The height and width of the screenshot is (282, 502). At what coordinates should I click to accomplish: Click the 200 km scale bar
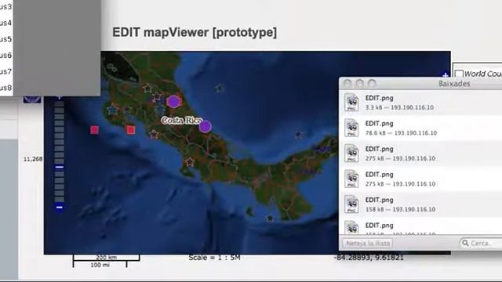tap(107, 258)
